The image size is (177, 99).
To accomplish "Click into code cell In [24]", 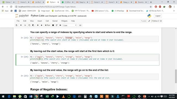I will coord(94,58).
